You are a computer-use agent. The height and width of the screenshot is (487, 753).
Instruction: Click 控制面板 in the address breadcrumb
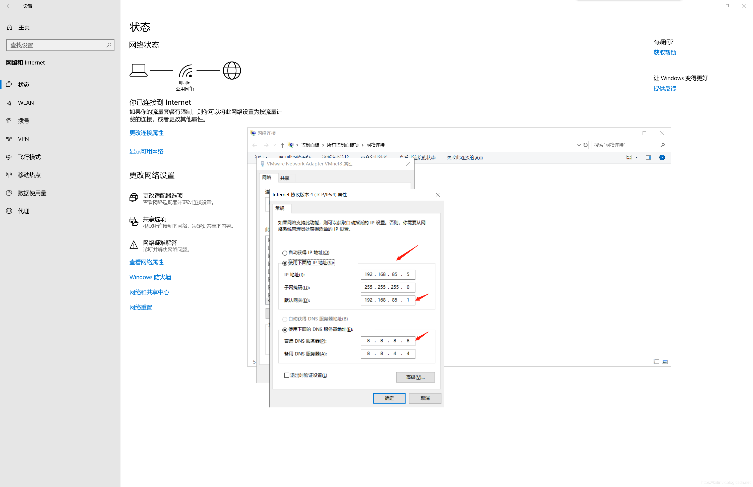310,145
